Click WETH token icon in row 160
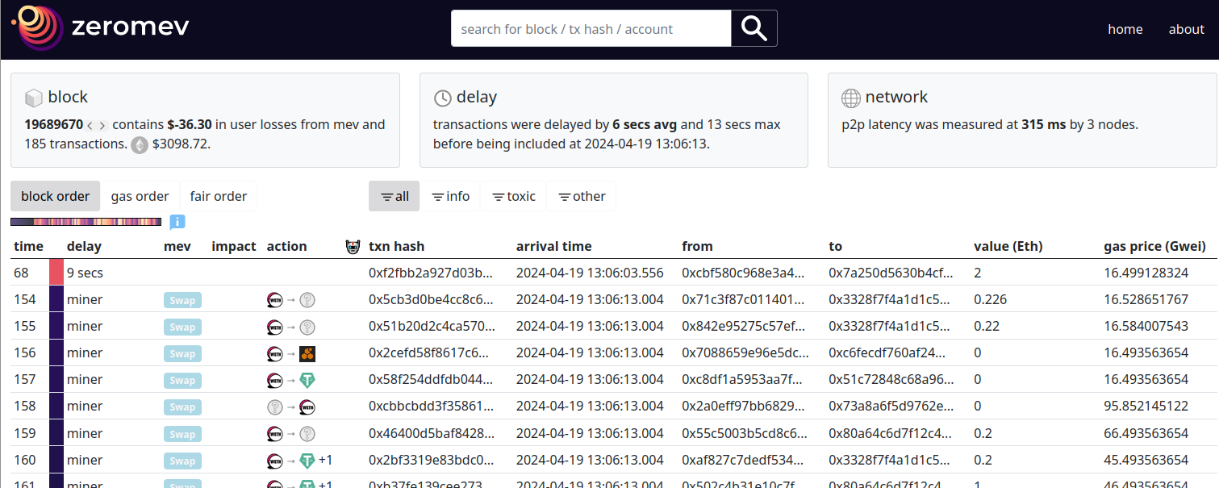This screenshot has height=488, width=1219. (x=275, y=461)
